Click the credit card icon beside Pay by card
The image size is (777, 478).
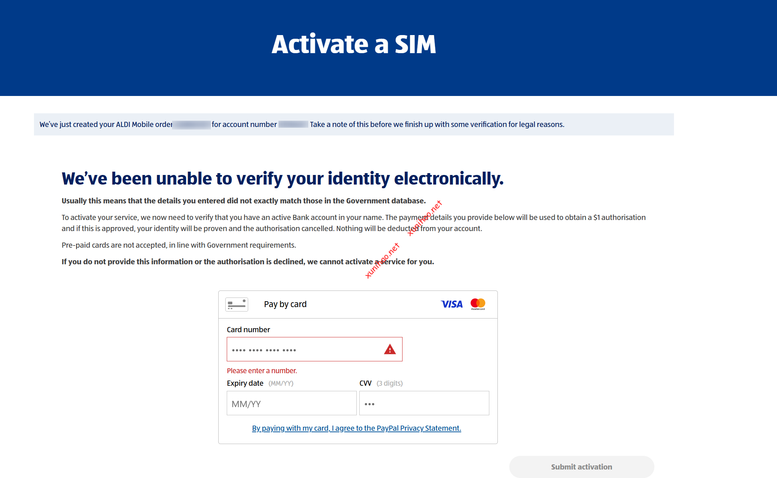(237, 305)
